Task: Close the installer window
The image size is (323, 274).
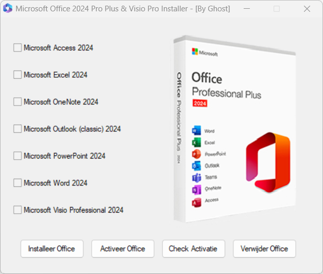Action: tap(307, 9)
